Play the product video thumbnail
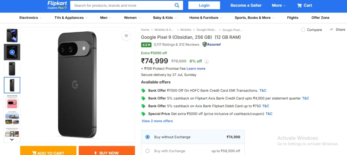Screen dimensions: 347x155 (12, 52)
